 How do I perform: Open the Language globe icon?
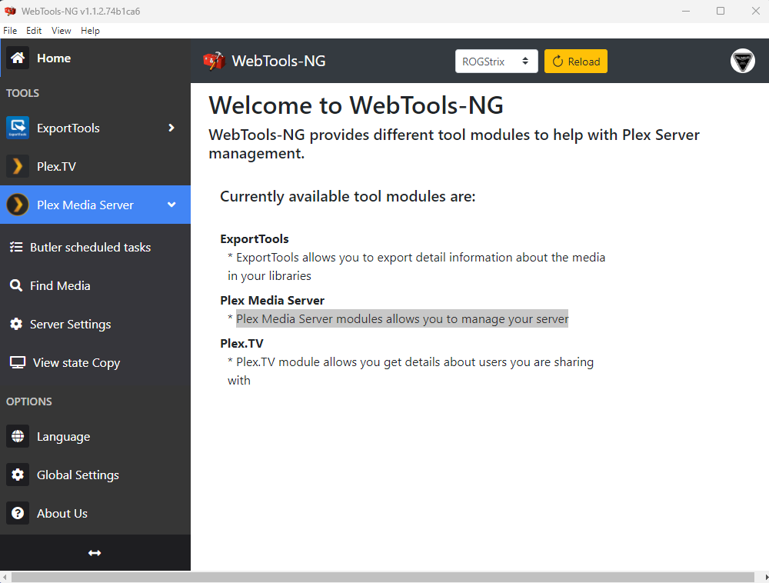(17, 436)
